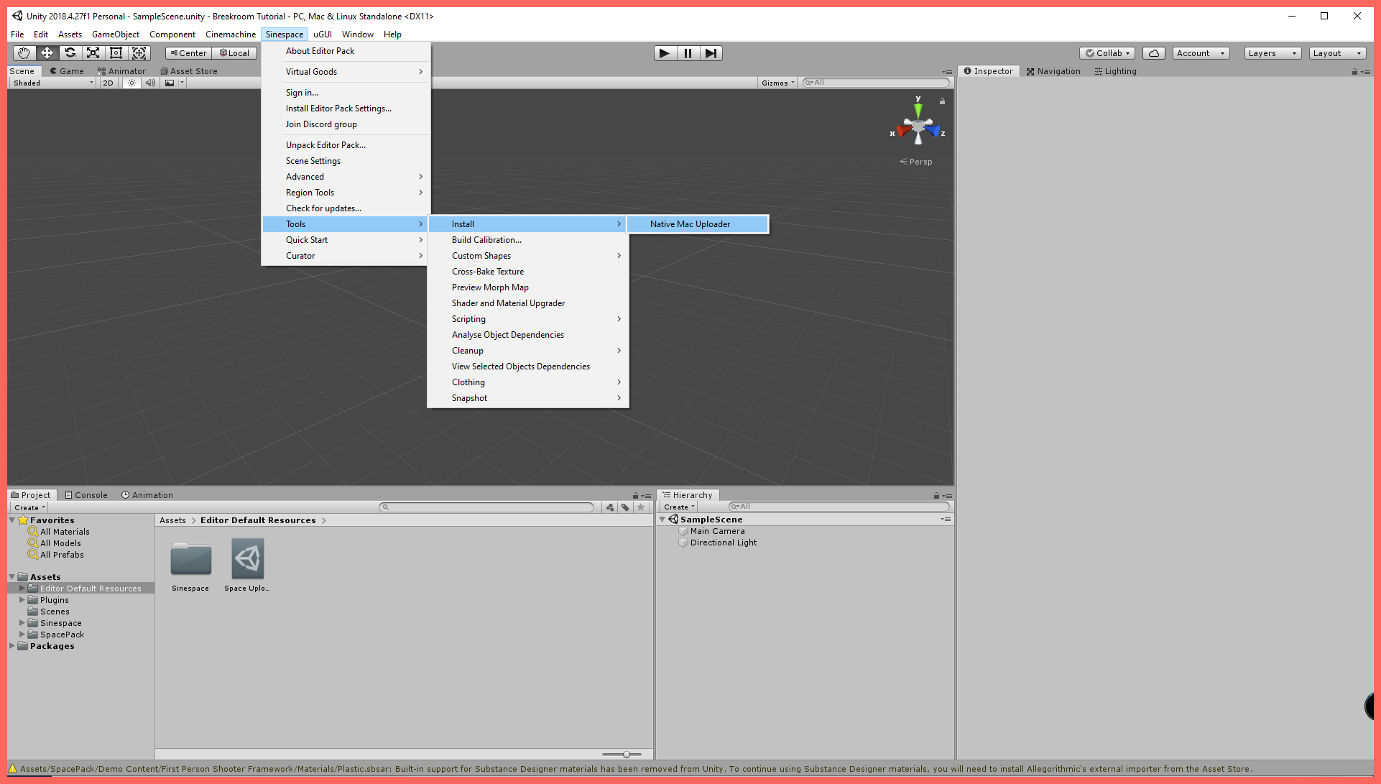1381x784 pixels.
Task: Toggle scene lighting button
Action: (131, 83)
